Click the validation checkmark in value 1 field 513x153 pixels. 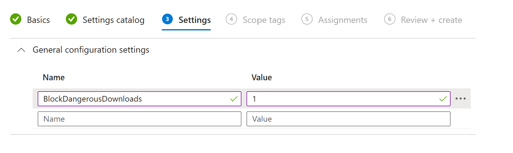[x=443, y=99]
